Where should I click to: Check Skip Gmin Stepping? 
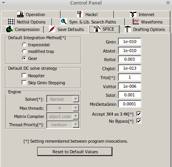24,83
